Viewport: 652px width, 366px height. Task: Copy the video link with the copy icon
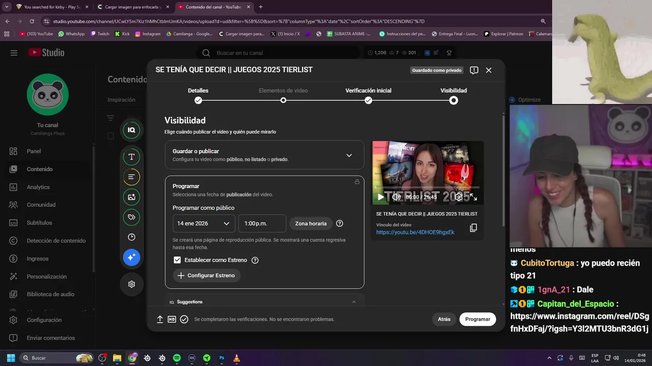pos(473,228)
